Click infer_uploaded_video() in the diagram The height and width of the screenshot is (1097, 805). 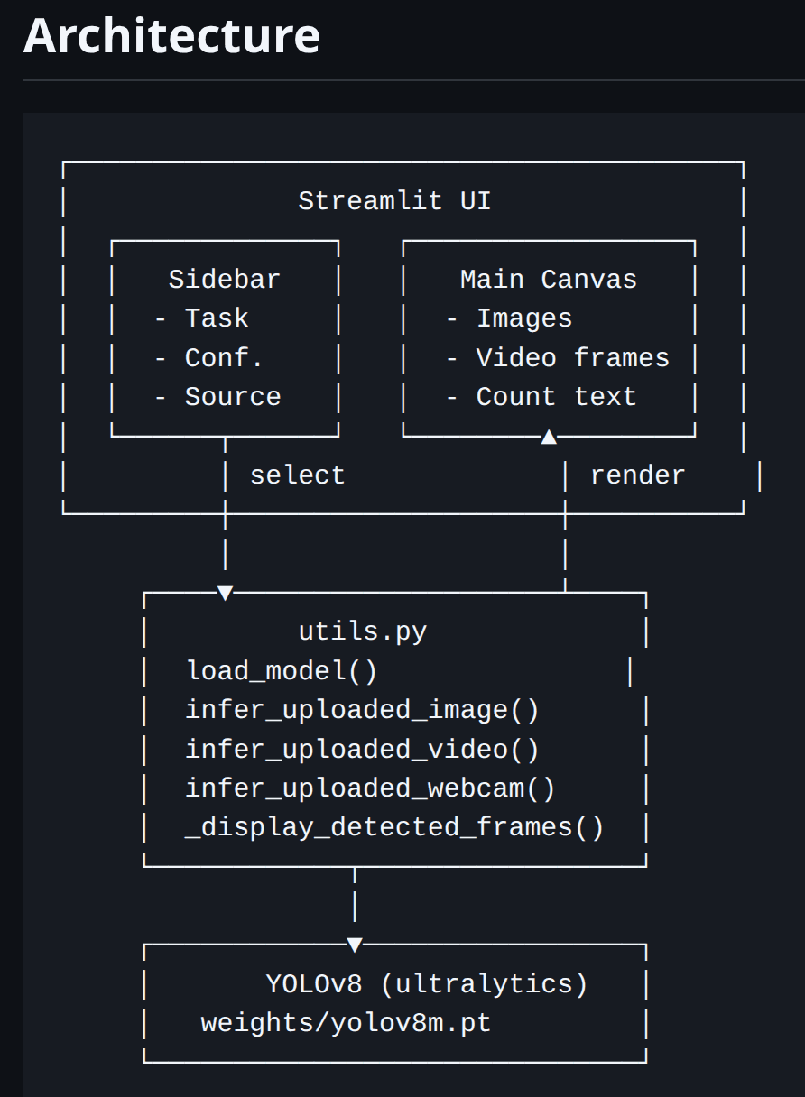tap(362, 750)
